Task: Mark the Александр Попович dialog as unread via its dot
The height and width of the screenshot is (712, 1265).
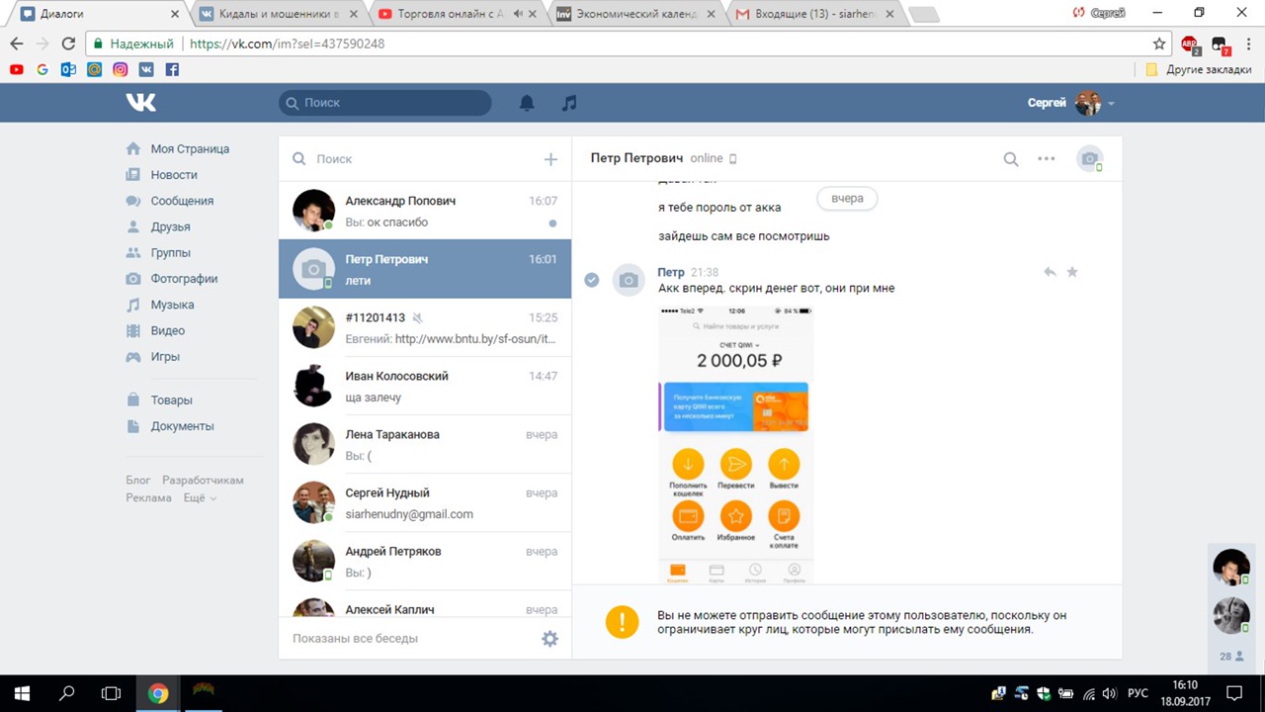Action: point(552,223)
